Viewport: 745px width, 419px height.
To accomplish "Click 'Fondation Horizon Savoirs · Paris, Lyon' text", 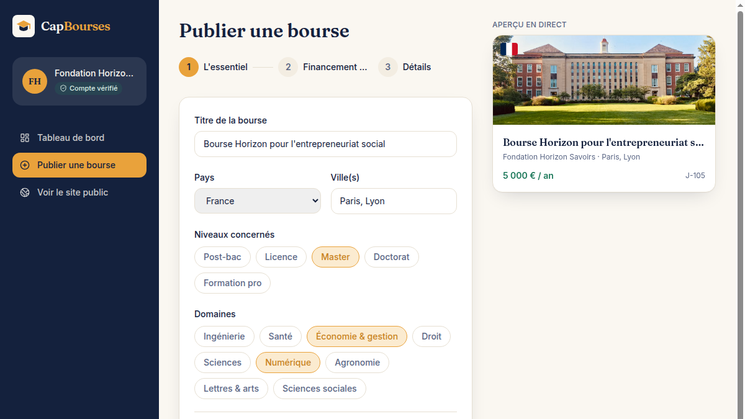I will (x=571, y=157).
